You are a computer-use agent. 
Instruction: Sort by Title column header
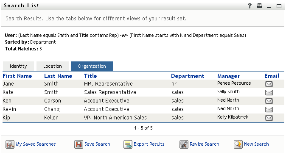click(90, 76)
